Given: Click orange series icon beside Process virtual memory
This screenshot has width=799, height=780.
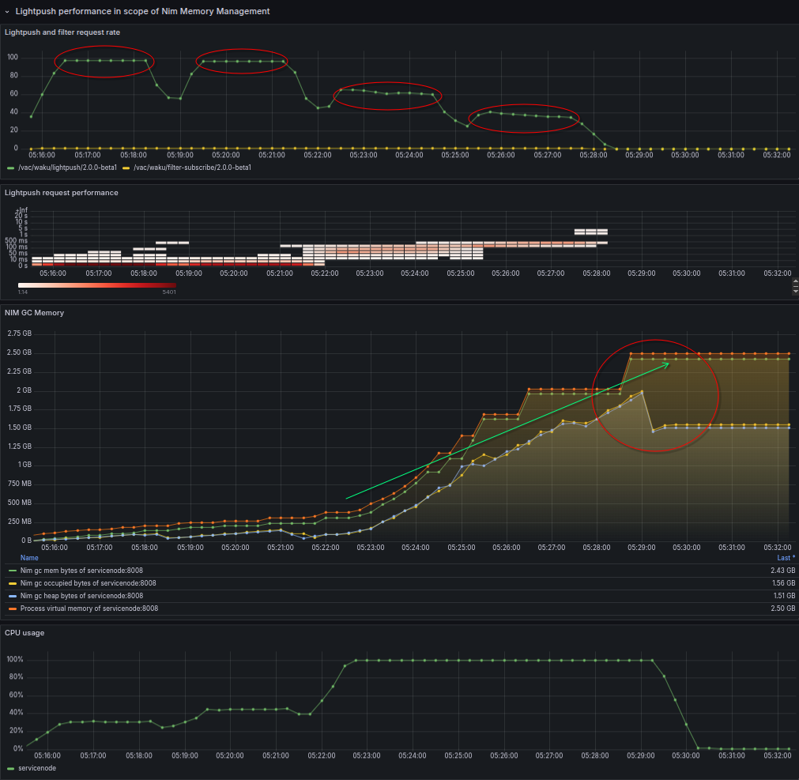Looking at the screenshot, I should tap(11, 609).
